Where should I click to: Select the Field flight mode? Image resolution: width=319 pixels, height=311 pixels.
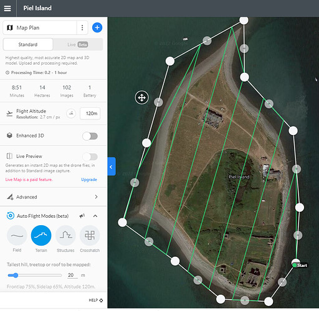[x=17, y=236]
